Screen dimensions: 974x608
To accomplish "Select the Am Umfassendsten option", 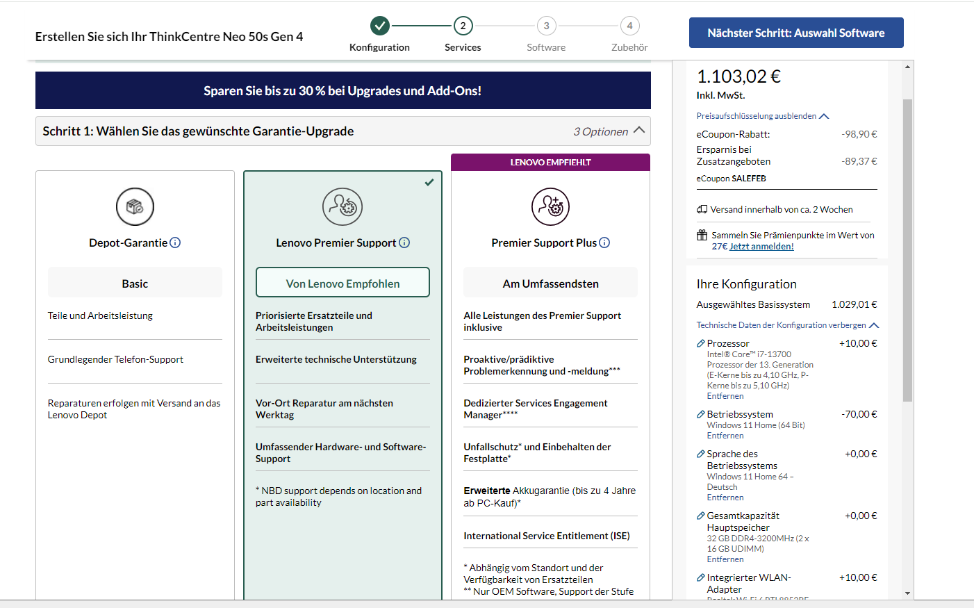I will pyautogui.click(x=550, y=283).
